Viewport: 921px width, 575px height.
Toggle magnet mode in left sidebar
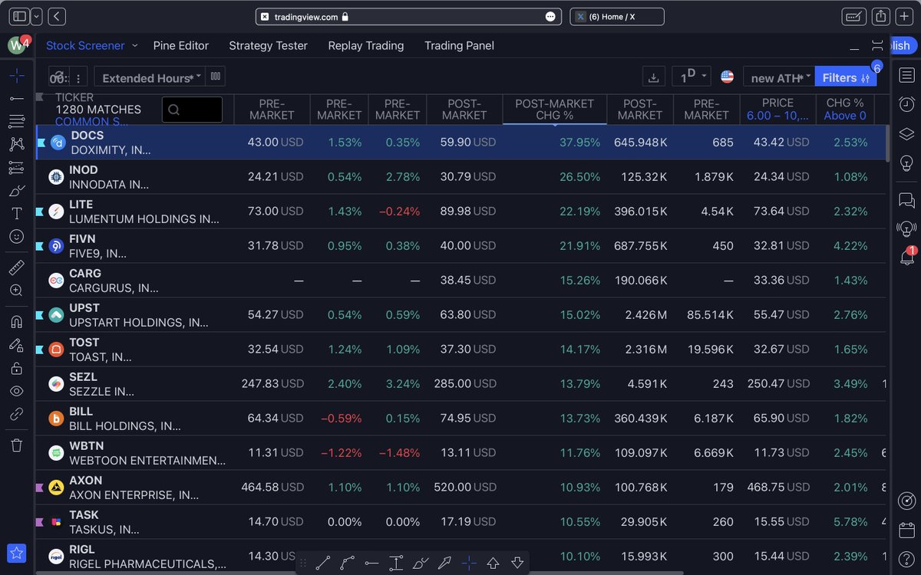tap(17, 321)
